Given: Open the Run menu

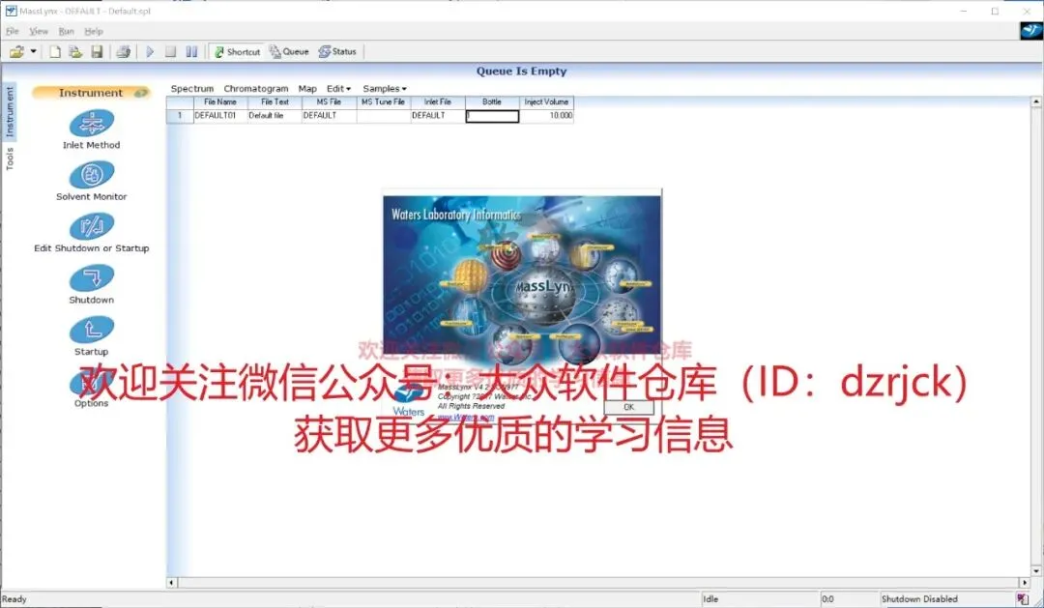Looking at the screenshot, I should (x=66, y=31).
